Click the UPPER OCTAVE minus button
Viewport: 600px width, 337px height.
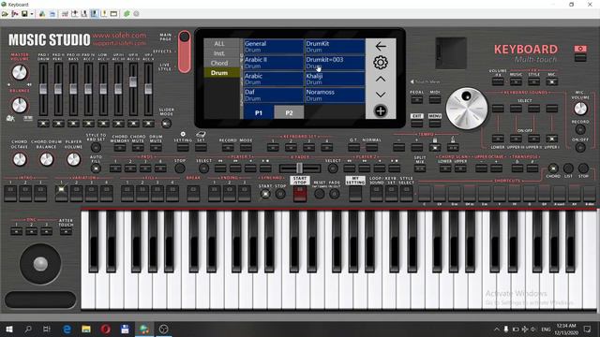coord(481,168)
